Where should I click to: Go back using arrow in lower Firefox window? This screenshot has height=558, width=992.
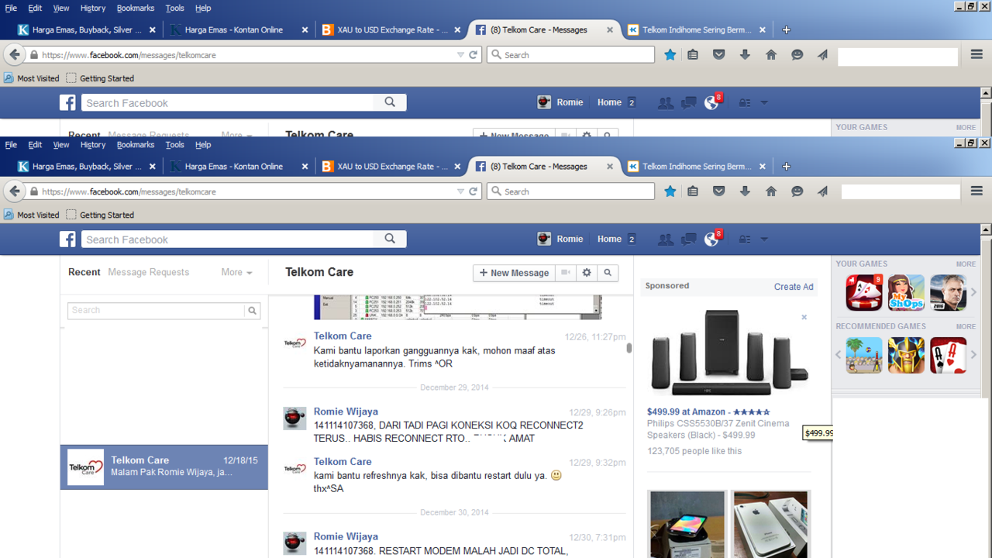(15, 191)
